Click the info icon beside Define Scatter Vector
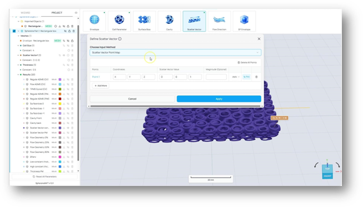The image size is (363, 207). (x=120, y=39)
